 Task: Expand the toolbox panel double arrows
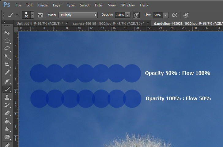(x=4, y=22)
